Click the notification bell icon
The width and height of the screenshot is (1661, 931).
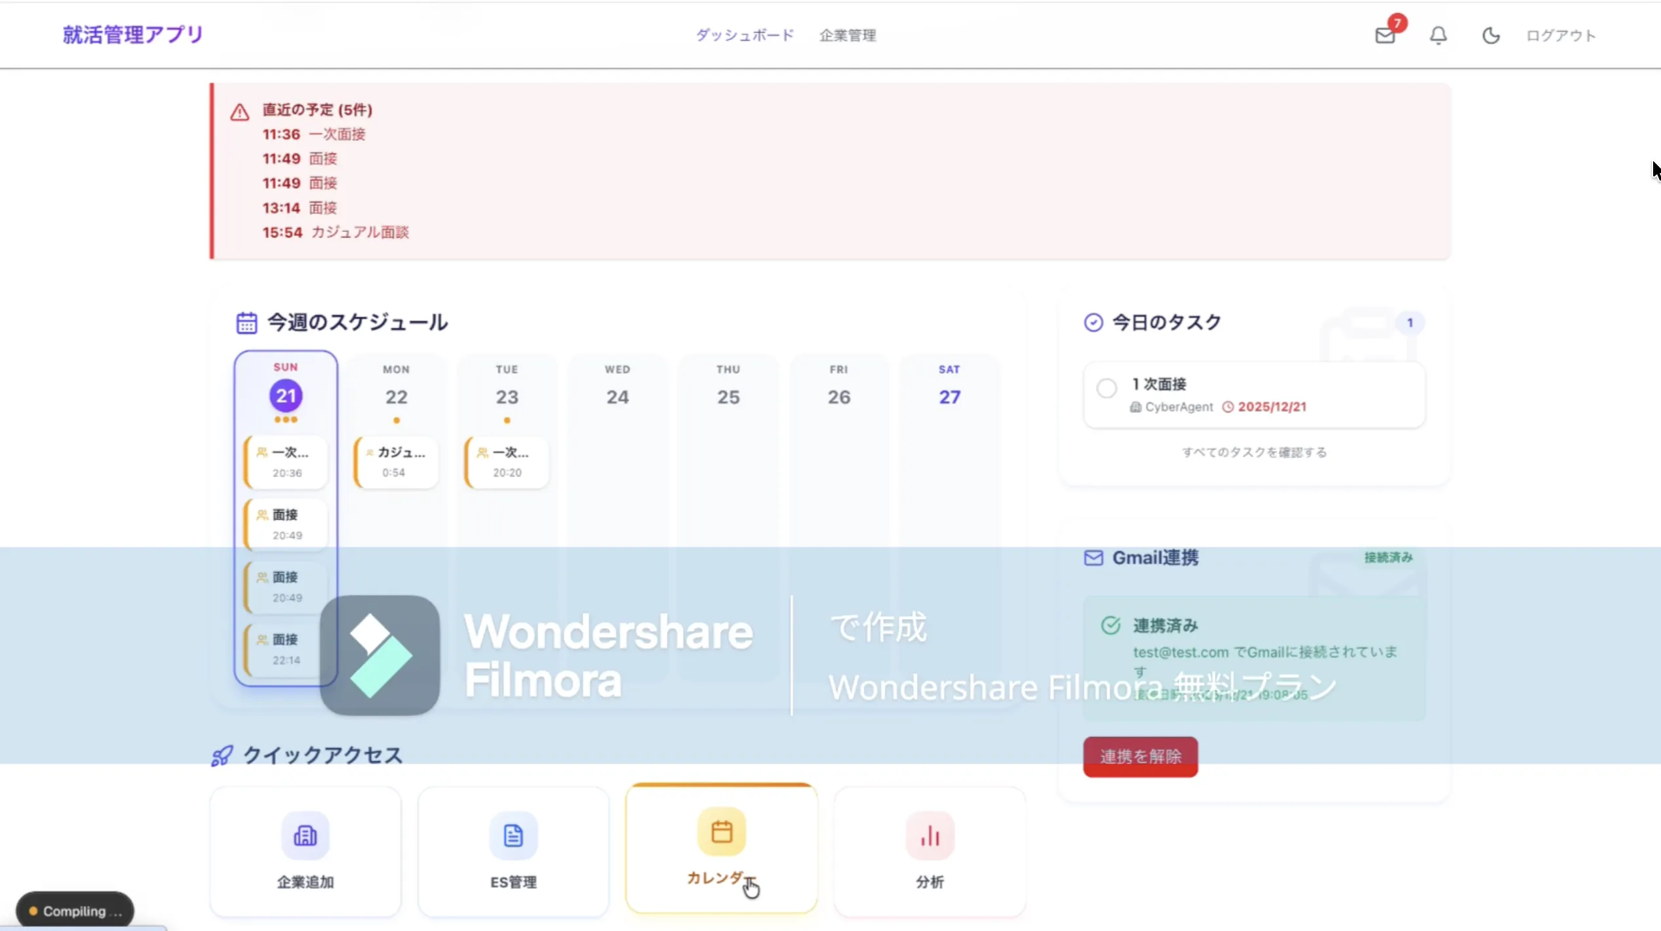(1438, 35)
